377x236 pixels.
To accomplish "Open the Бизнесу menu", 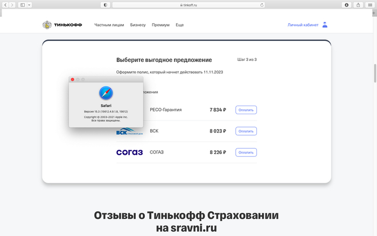I will [138, 25].
